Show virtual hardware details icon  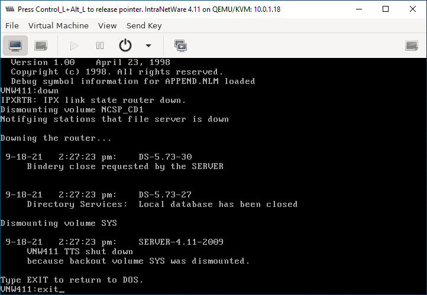click(41, 46)
